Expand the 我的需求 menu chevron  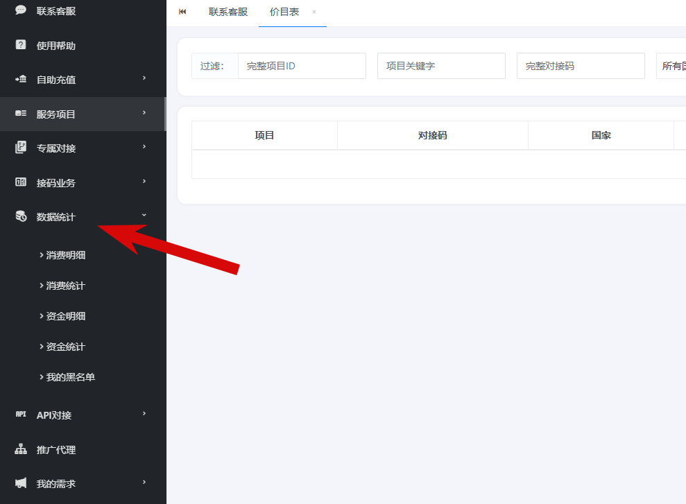144,482
